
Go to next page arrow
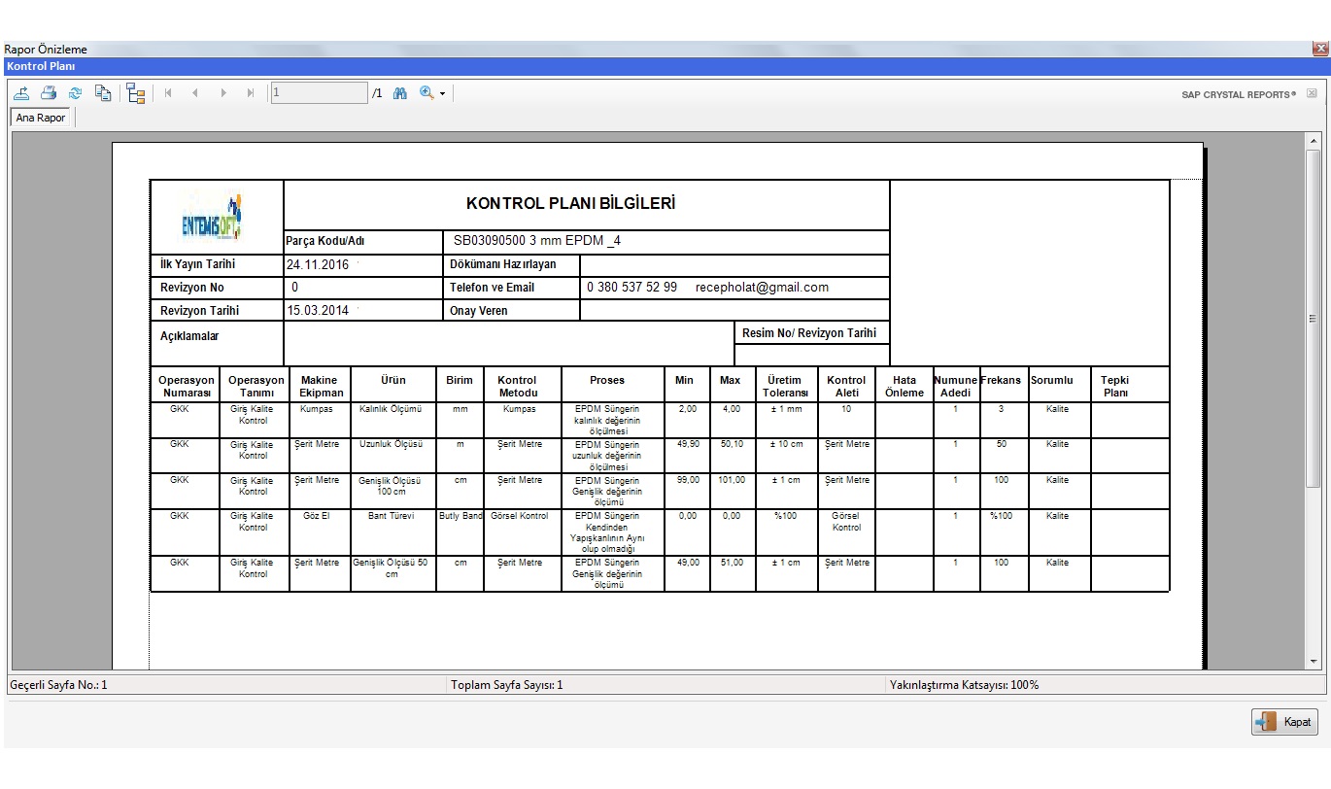click(x=223, y=93)
